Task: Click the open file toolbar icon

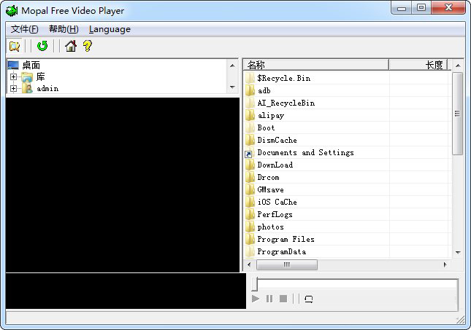Action: click(15, 46)
